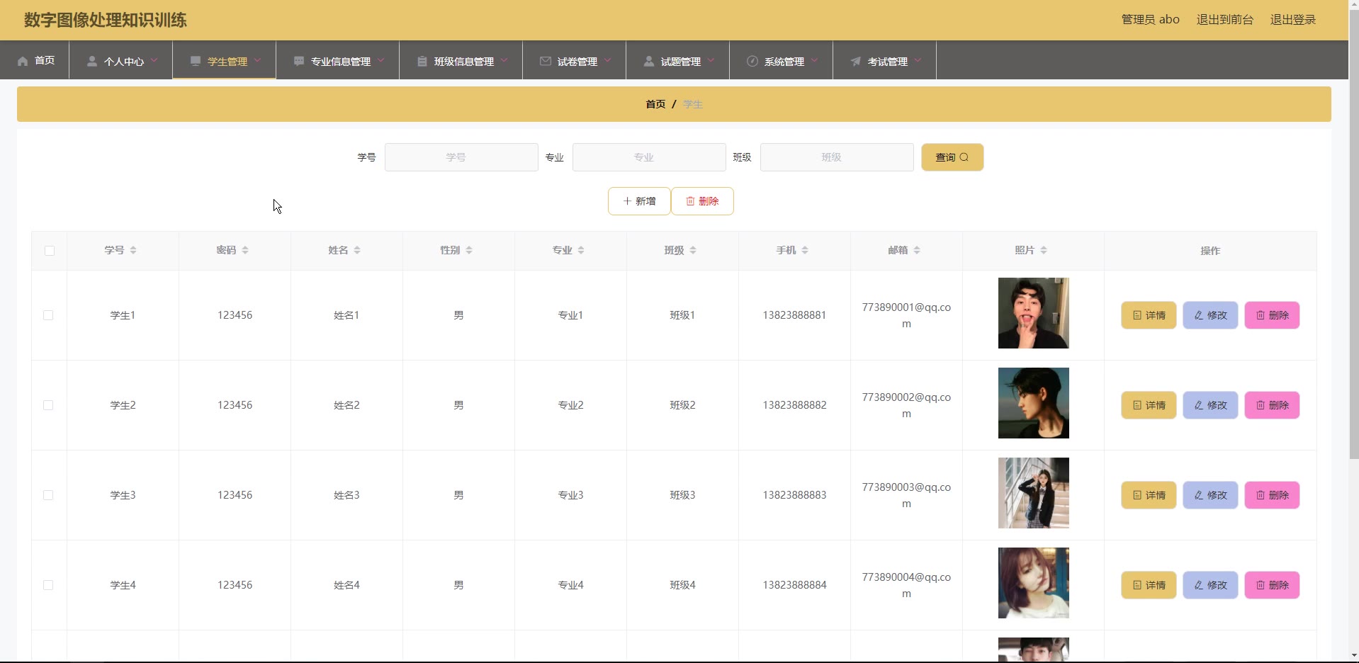Image resolution: width=1359 pixels, height=663 pixels.
Task: Expand the 考试管理 dropdown chevron
Action: click(x=918, y=61)
